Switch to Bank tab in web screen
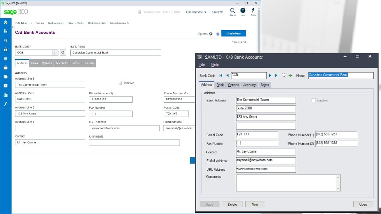The height and width of the screenshot is (214, 381). 35,63
